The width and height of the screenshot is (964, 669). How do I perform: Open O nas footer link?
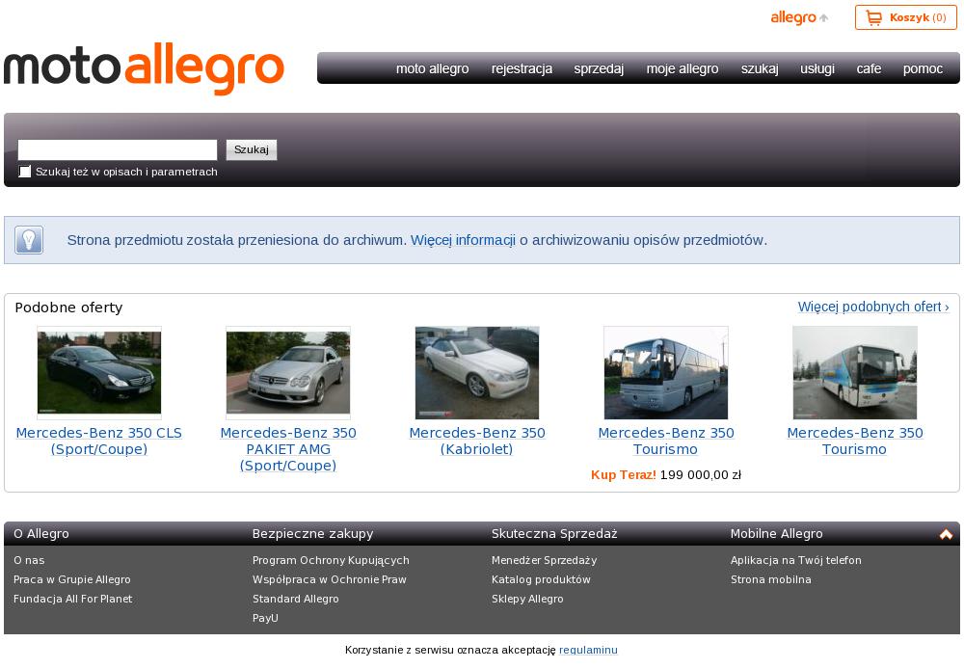coord(29,560)
